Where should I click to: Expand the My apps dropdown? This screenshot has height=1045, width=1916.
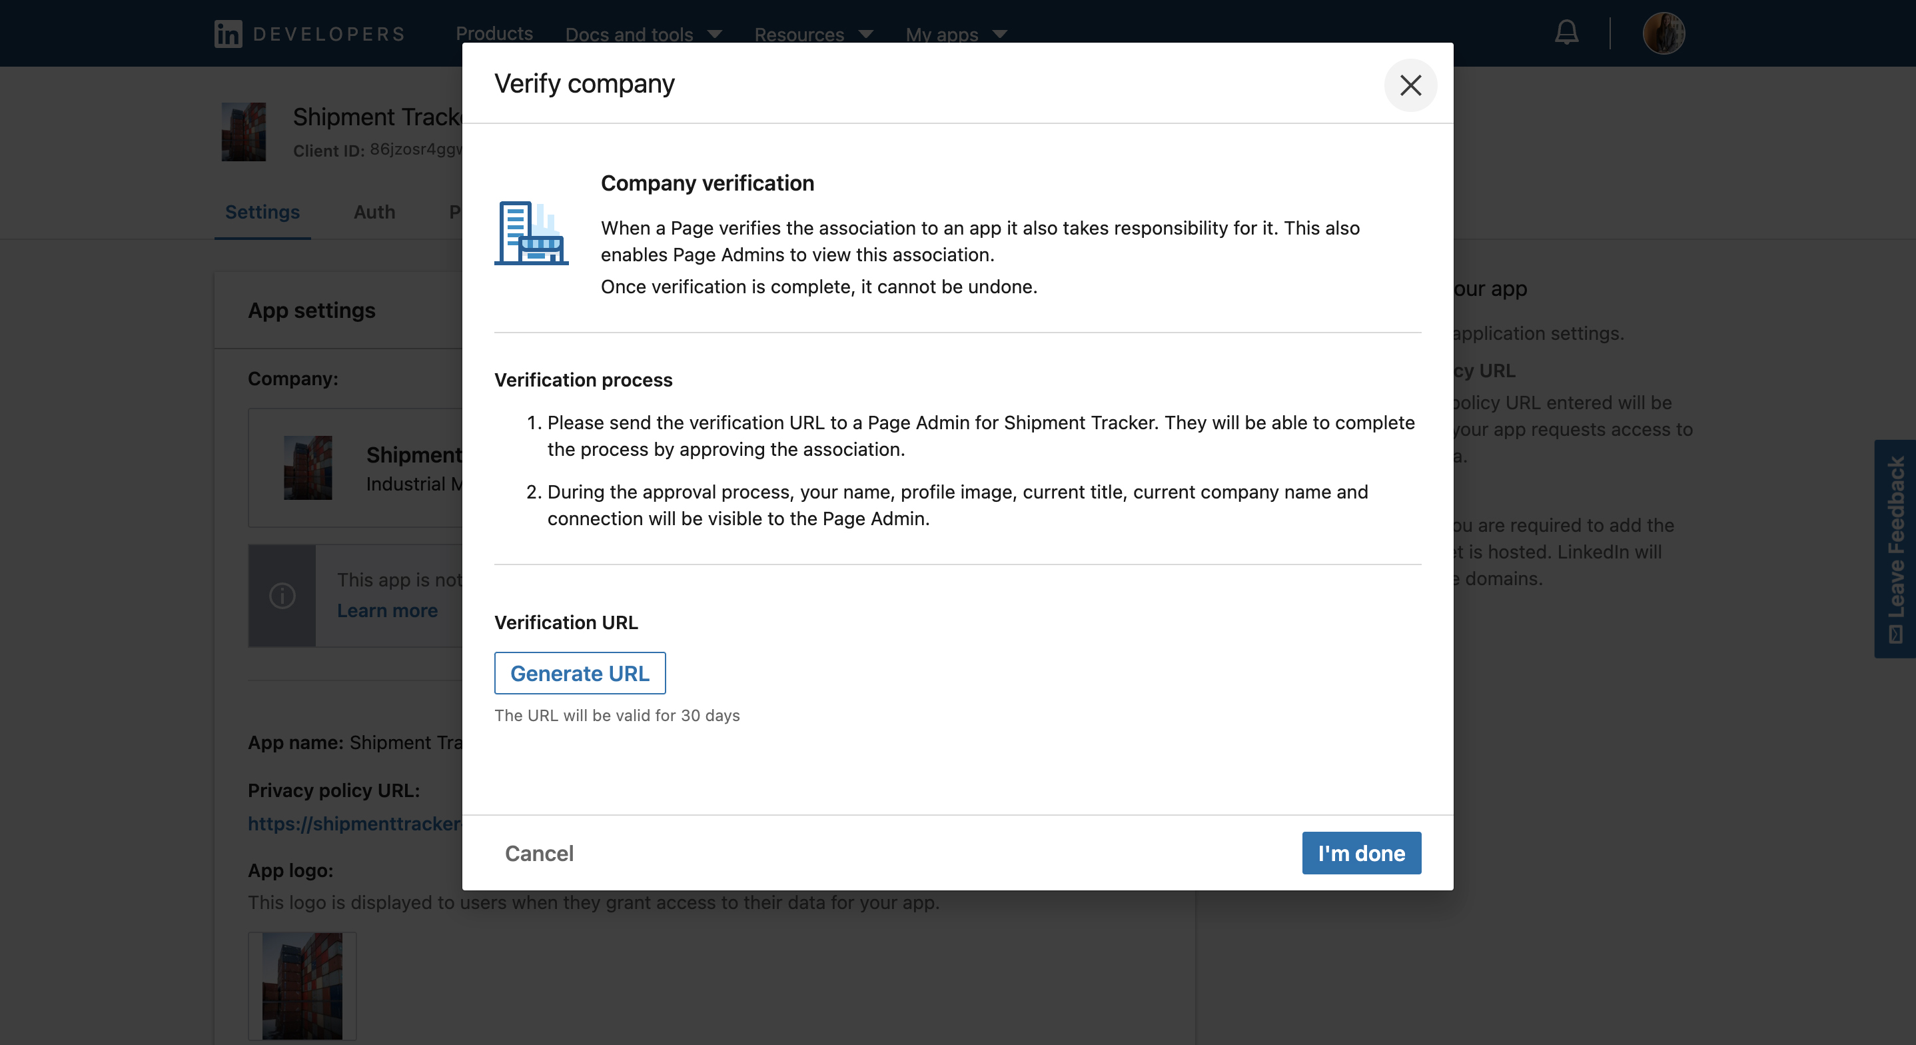coord(956,34)
